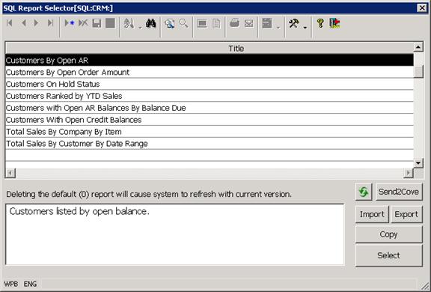Click the exit door icon in toolbar
The height and width of the screenshot is (292, 431).
(334, 23)
